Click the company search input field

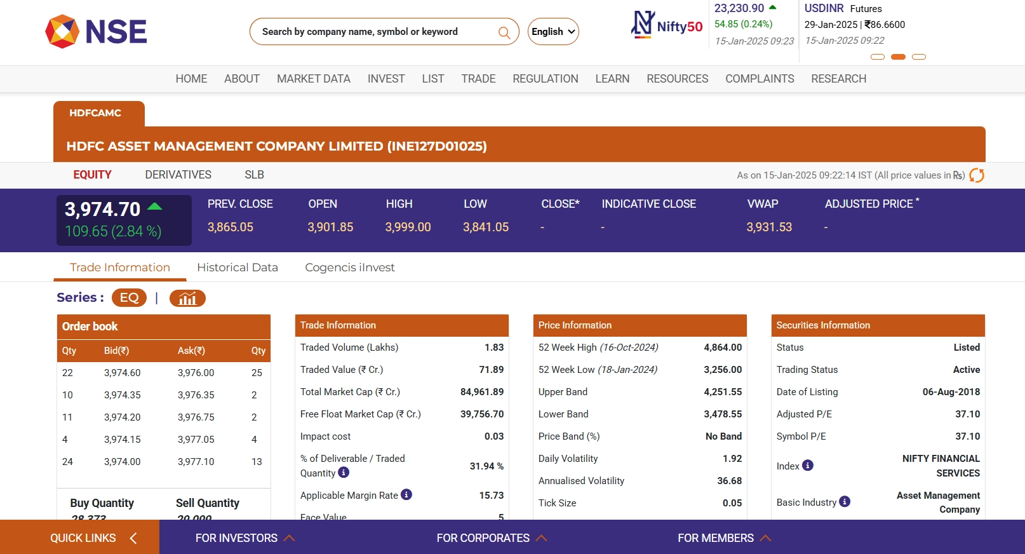pyautogui.click(x=375, y=32)
